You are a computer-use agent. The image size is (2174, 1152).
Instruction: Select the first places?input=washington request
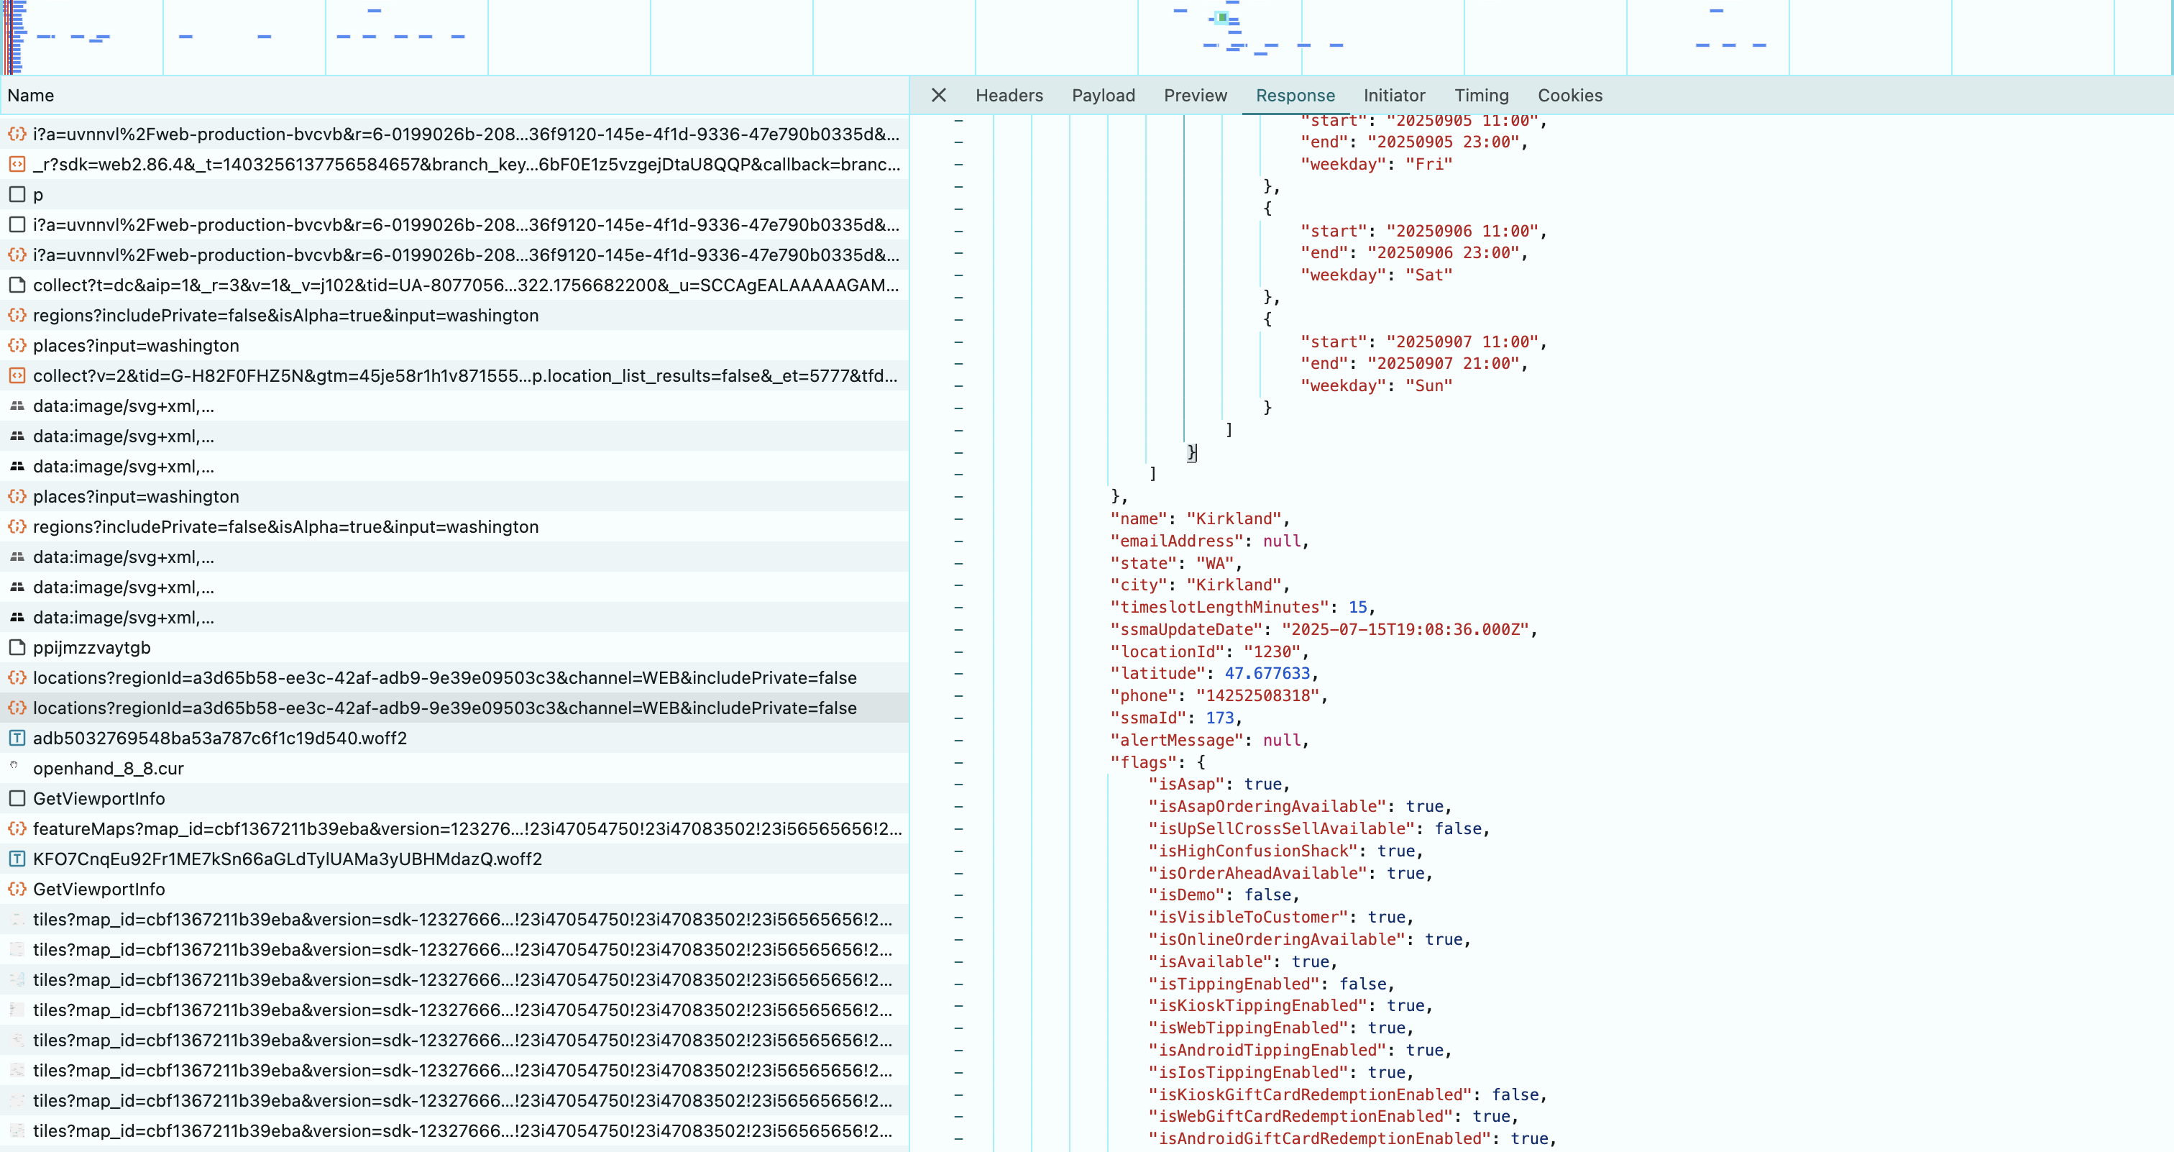click(136, 346)
